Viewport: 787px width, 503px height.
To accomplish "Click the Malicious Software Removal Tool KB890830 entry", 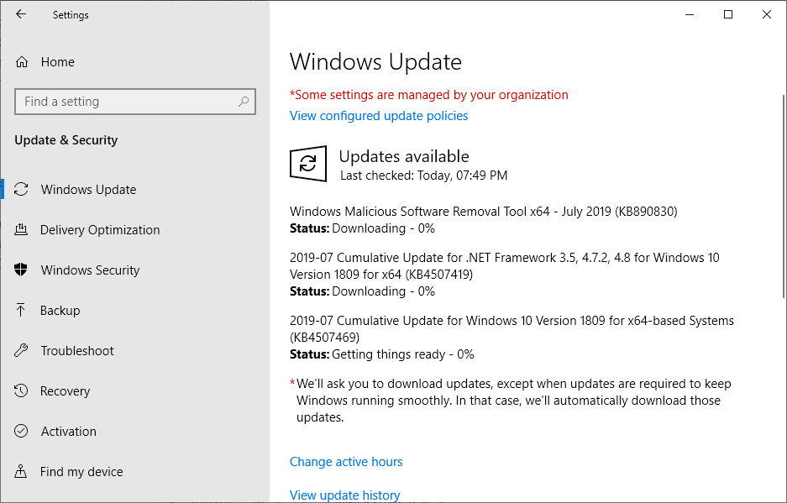I will pyautogui.click(x=483, y=212).
